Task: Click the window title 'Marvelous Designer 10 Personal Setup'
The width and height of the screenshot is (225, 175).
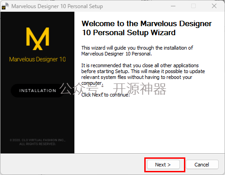Action: click(57, 6)
